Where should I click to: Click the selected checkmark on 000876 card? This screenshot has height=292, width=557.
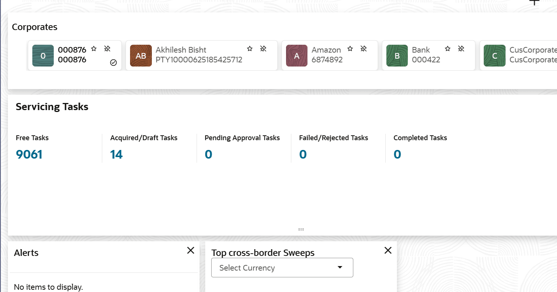[x=114, y=63]
